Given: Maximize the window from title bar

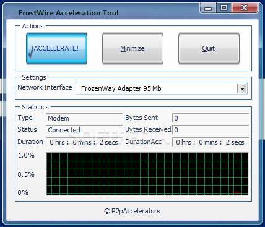Looking at the screenshot, I should point(224,8).
